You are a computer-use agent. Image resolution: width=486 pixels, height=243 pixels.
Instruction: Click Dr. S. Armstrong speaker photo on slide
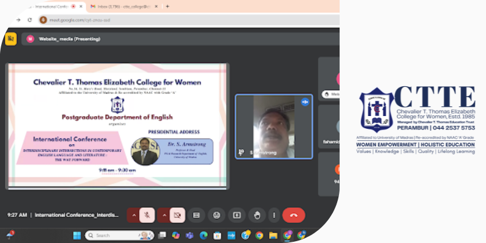[x=145, y=151]
